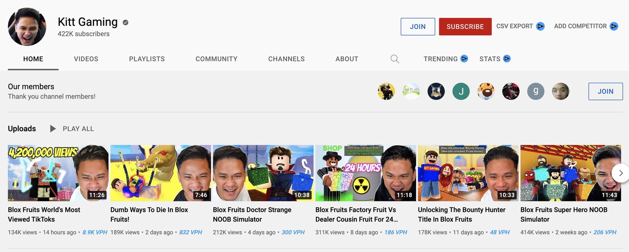Go to the Community tab
629x252 pixels.
click(217, 59)
